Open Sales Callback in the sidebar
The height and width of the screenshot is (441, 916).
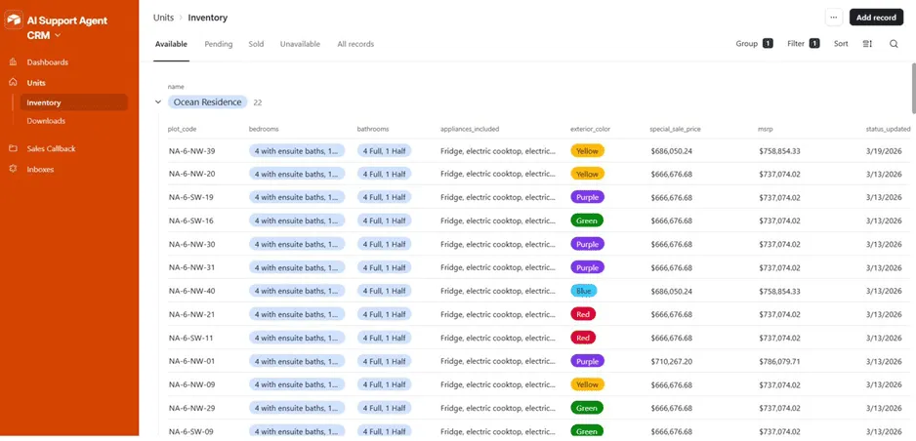click(x=52, y=148)
